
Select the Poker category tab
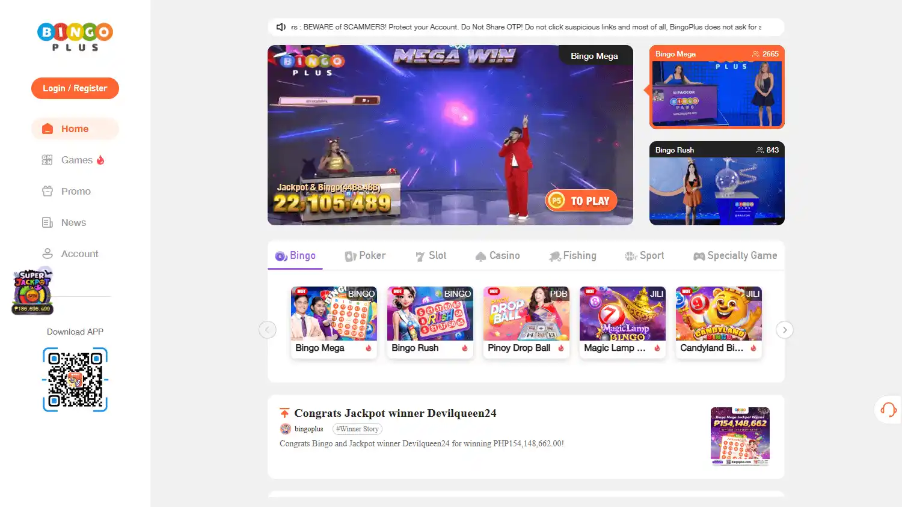coord(365,256)
